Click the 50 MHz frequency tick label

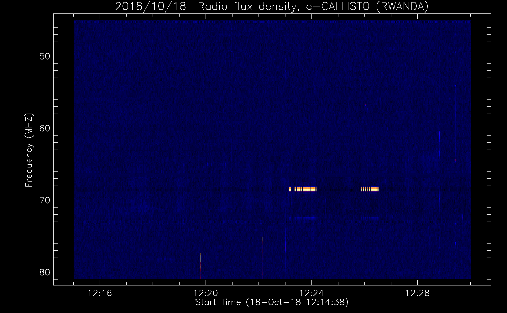pos(44,56)
